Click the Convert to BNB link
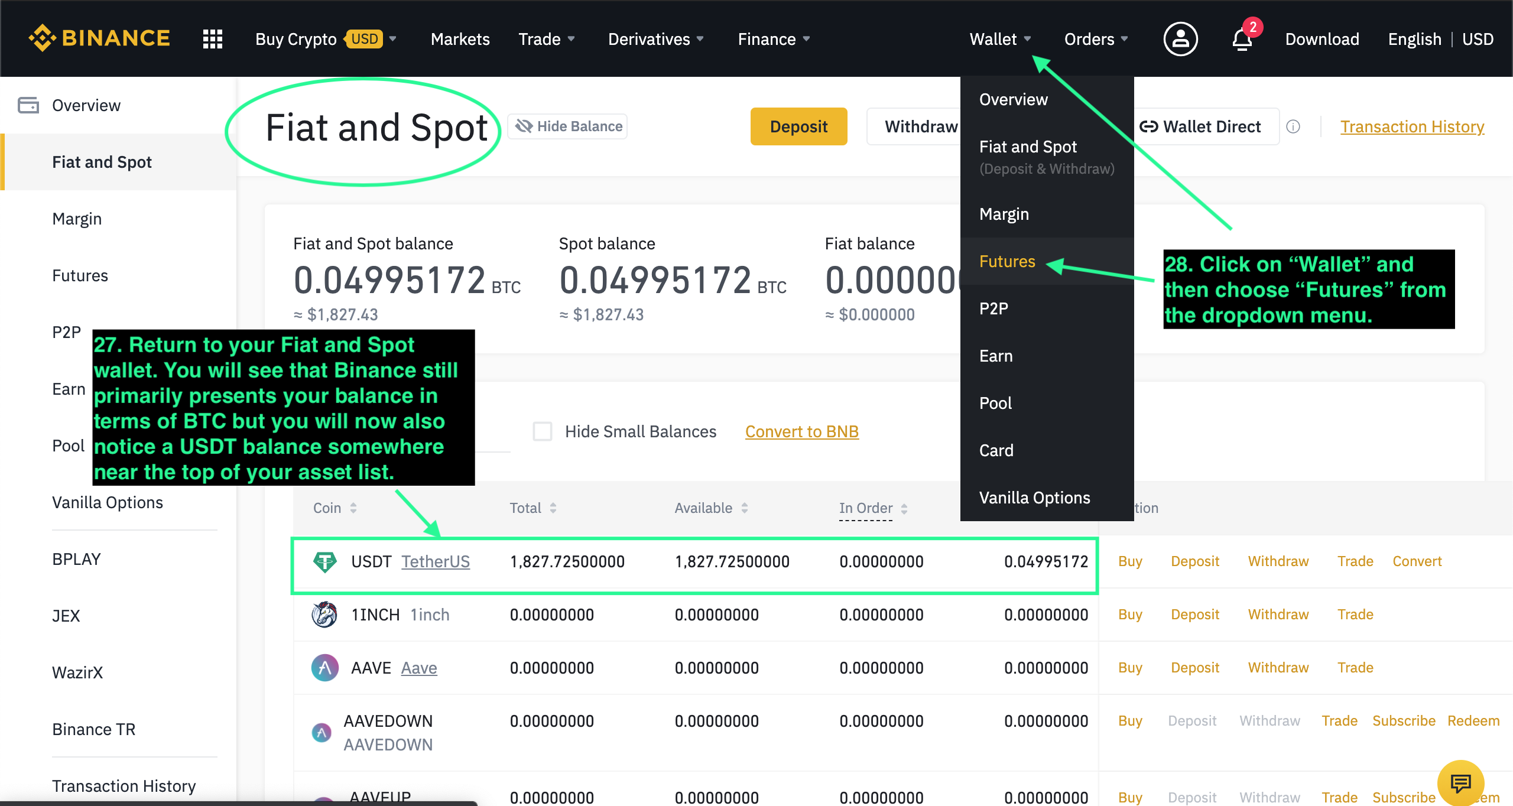Screen dimensions: 1513x806 pyautogui.click(x=801, y=431)
